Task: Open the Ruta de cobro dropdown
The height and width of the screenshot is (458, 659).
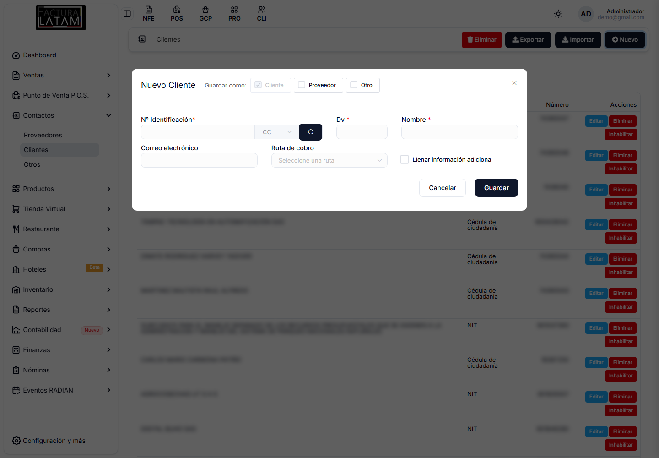Action: point(329,160)
